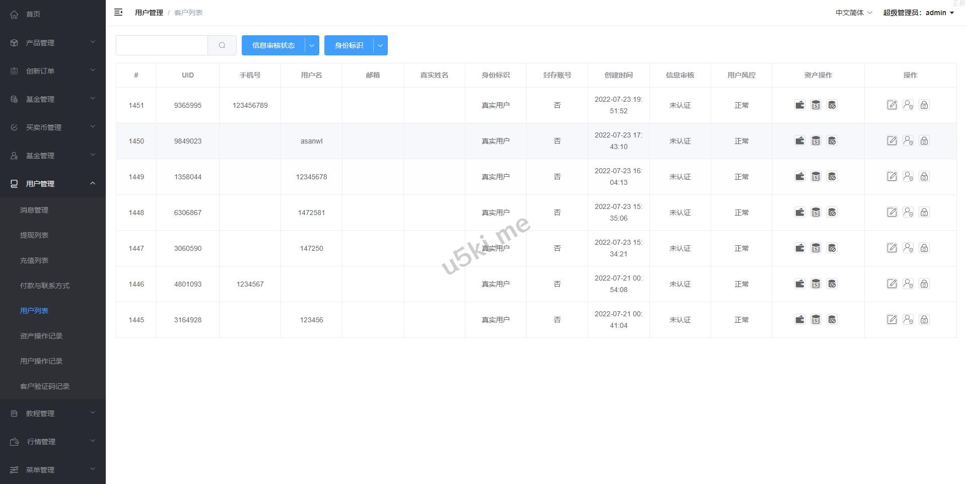The width and height of the screenshot is (967, 484).
Task: Click the user shield icon for UID 9365995
Action: (x=908, y=105)
